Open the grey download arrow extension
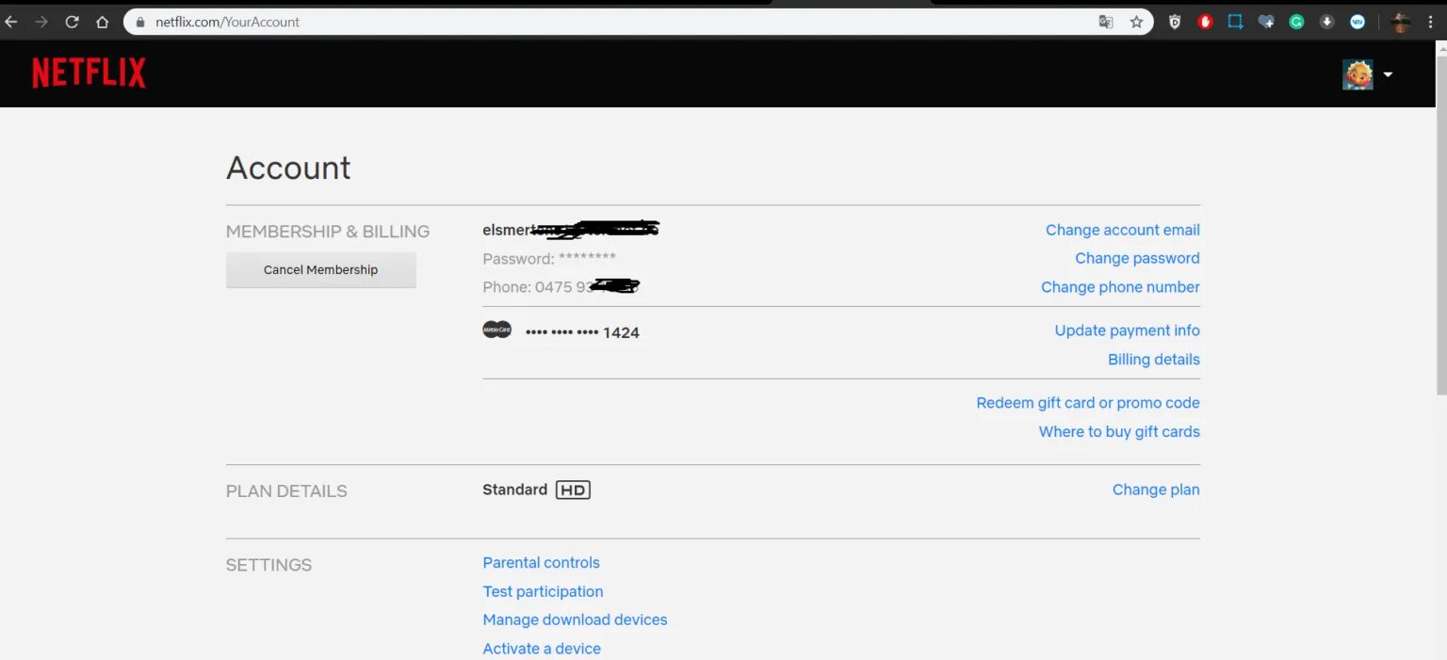The width and height of the screenshot is (1447, 660). click(x=1326, y=22)
